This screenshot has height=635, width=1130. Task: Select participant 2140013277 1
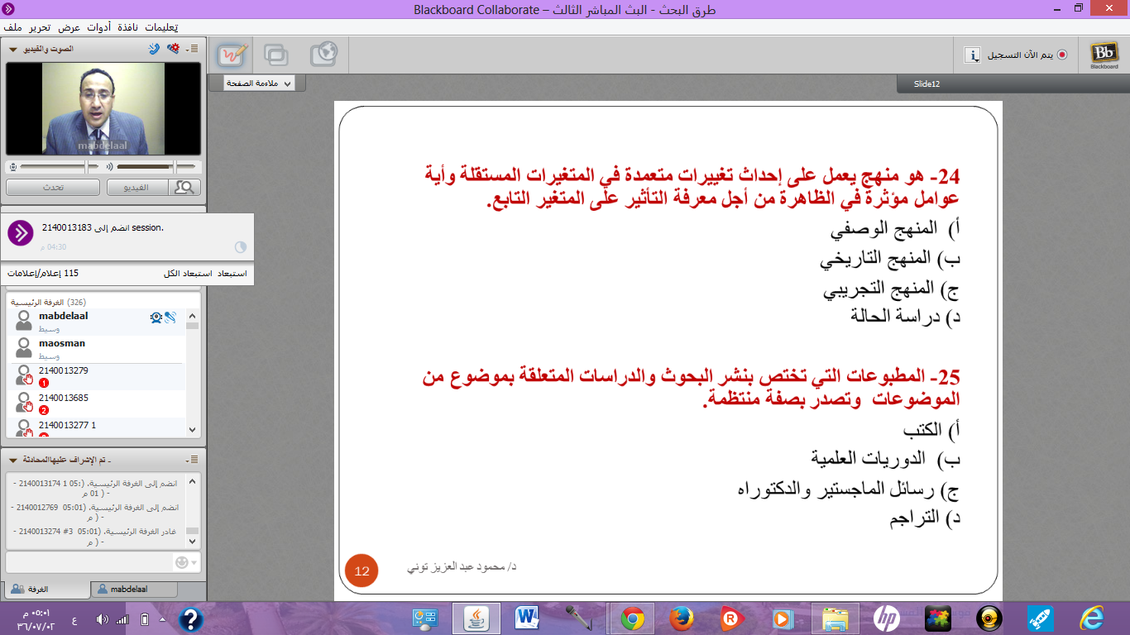tap(96, 427)
